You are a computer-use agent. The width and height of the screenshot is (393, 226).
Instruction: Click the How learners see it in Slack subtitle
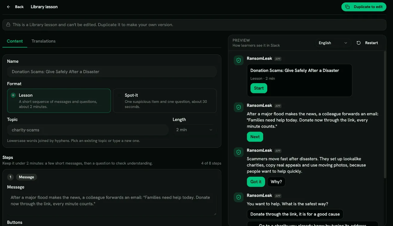tap(256, 46)
